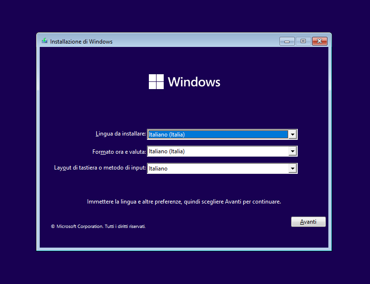Click the Microsoft Corporation copyright text
Image resolution: width=370 pixels, height=284 pixels.
pyautogui.click(x=98, y=227)
